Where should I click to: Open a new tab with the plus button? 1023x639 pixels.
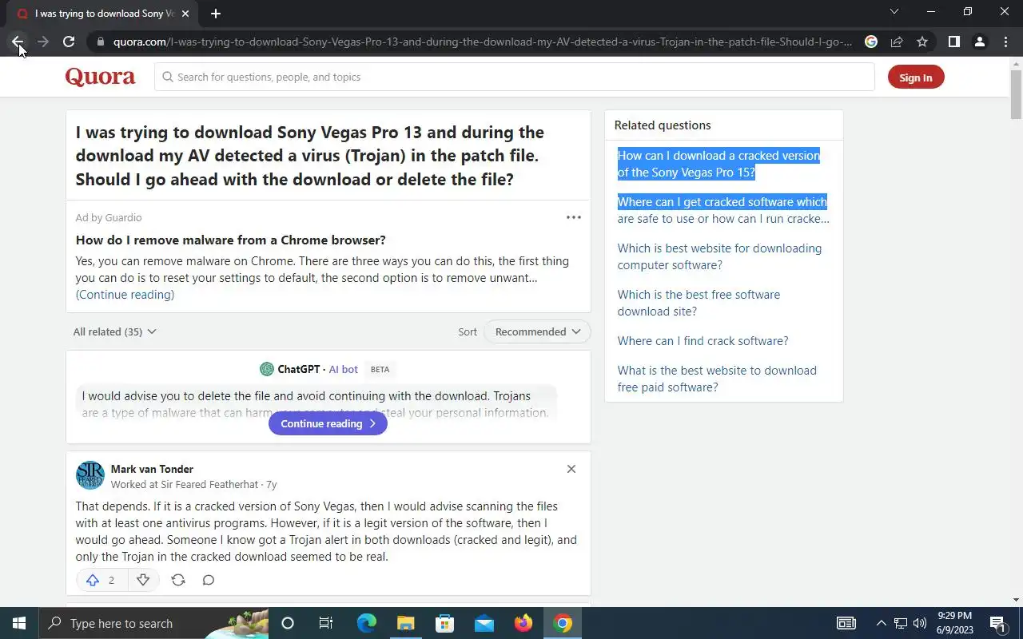(216, 14)
